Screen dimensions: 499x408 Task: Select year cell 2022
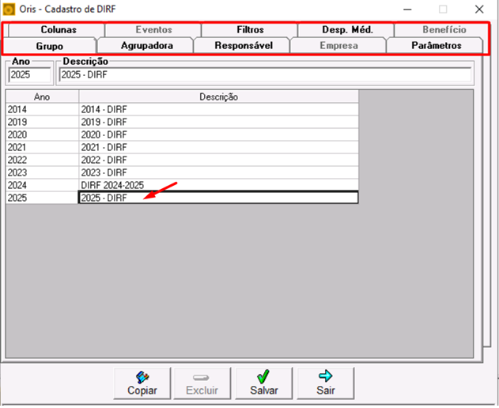point(42,160)
